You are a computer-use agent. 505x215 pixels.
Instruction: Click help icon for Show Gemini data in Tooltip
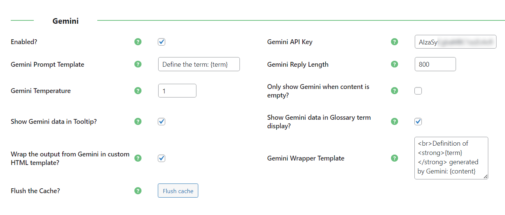[138, 122]
